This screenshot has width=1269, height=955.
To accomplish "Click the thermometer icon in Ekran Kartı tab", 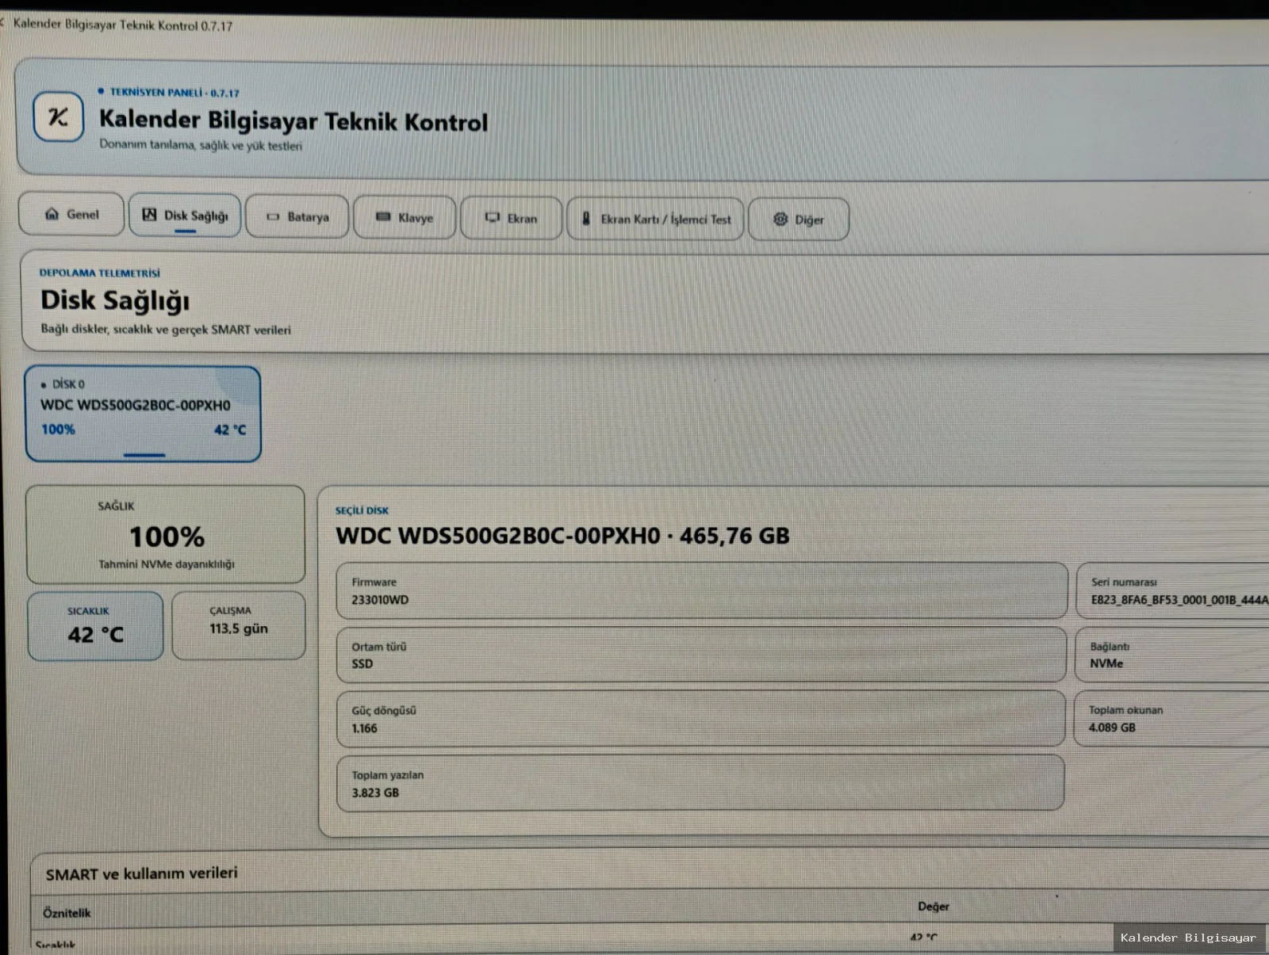I will click(586, 219).
